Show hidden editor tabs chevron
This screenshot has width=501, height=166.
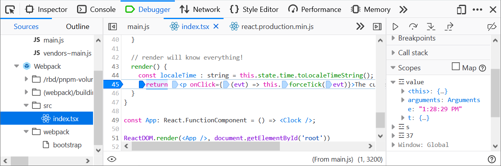pyautogui.click(x=360, y=27)
